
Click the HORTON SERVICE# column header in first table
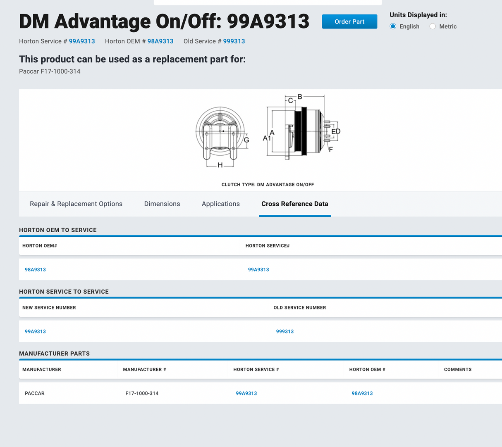tap(268, 246)
